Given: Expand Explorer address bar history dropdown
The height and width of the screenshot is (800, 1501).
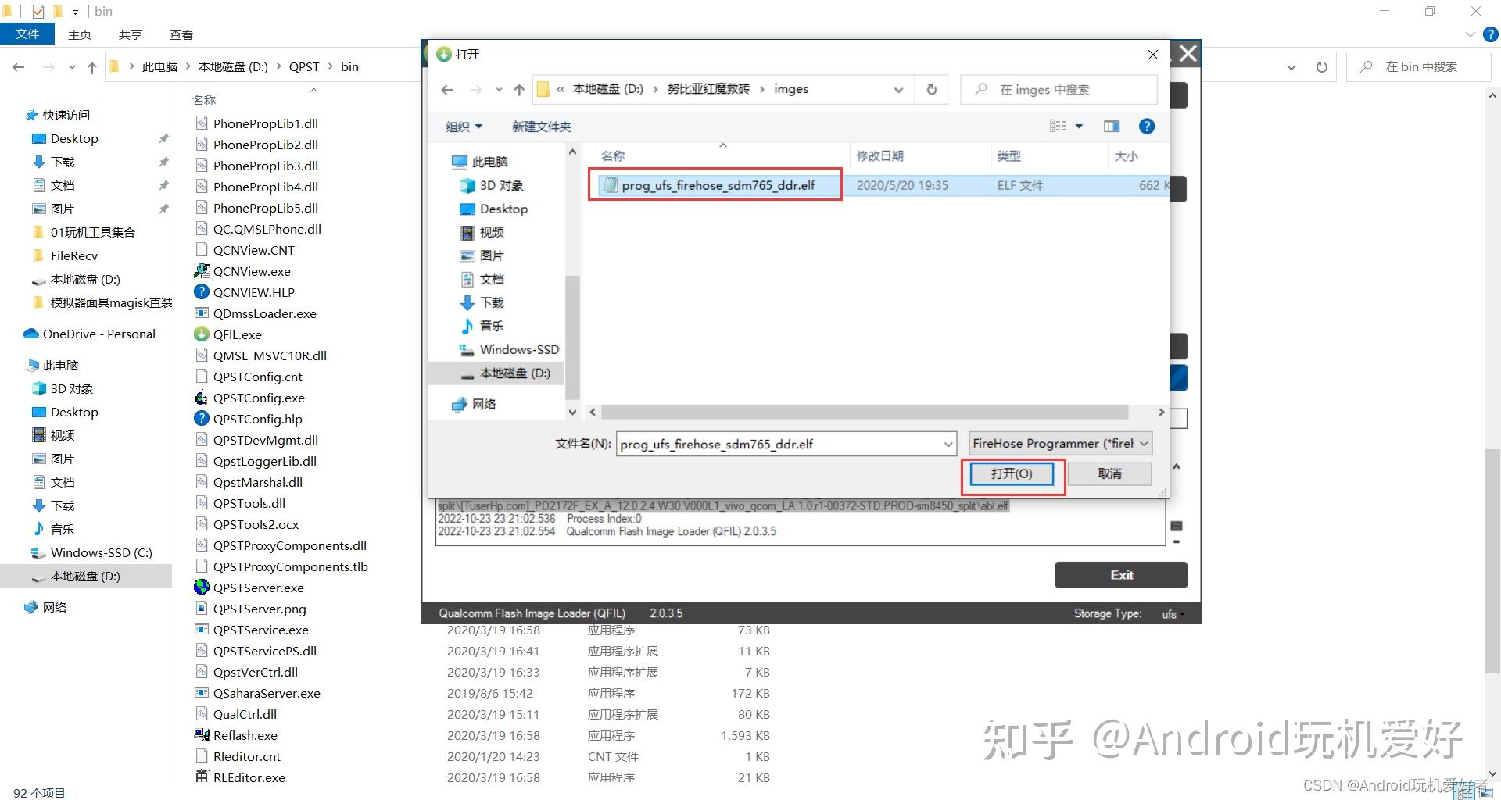Looking at the screenshot, I should 1291,67.
